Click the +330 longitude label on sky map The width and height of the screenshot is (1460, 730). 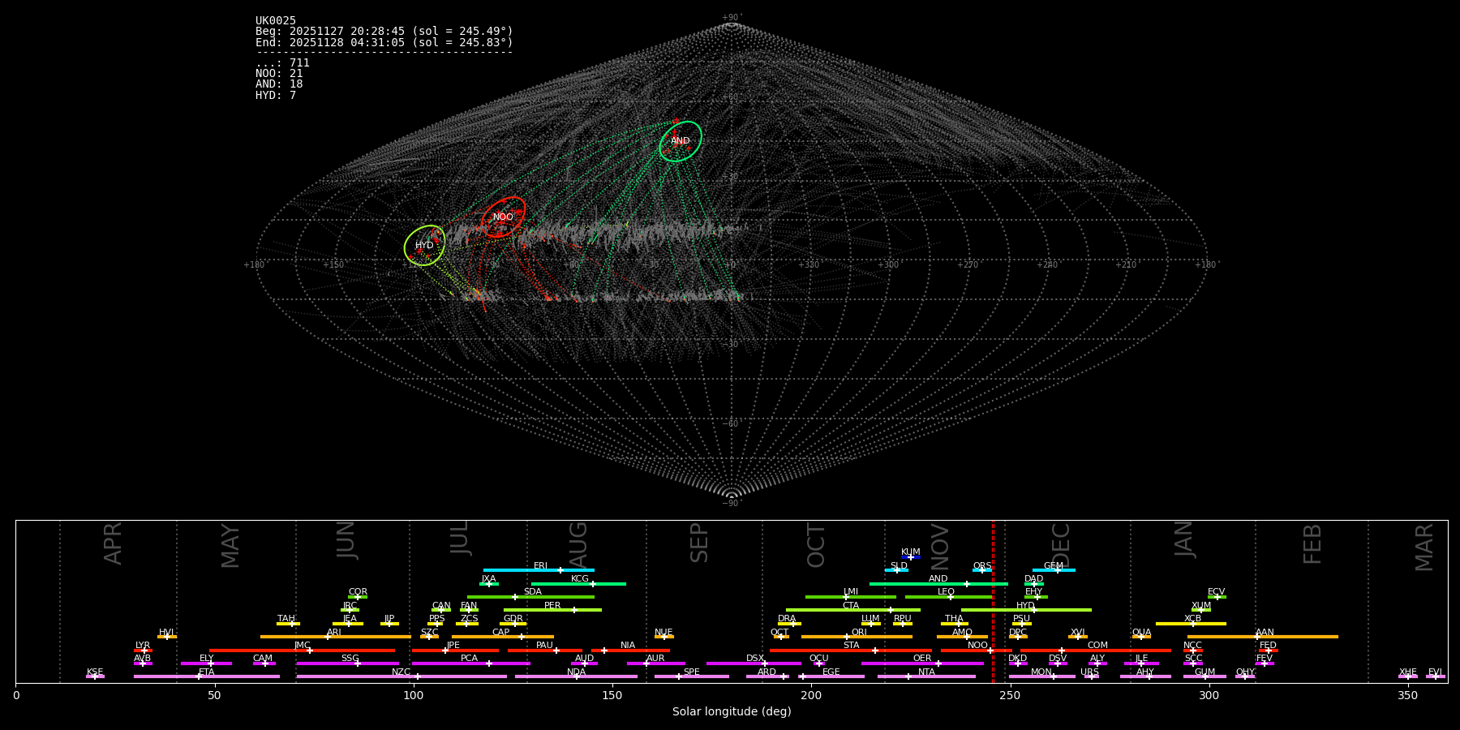point(809,264)
